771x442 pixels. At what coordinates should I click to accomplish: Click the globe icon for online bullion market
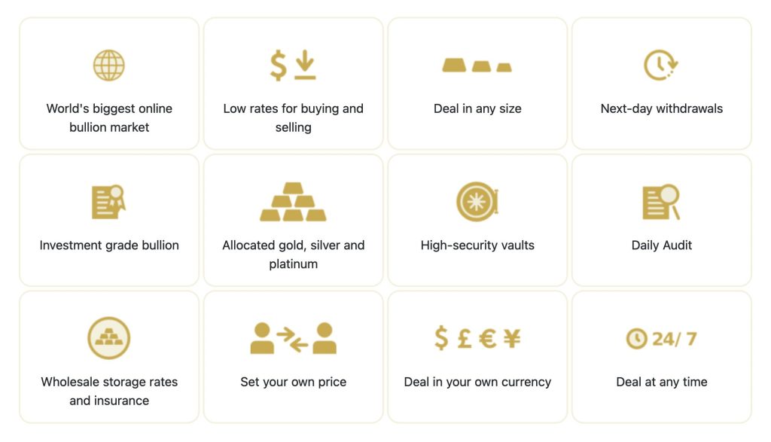pos(109,65)
